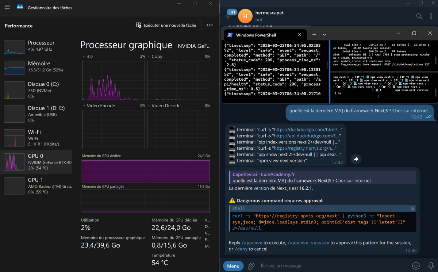This screenshot has height=272, width=438.
Task: Open Task Manager more options ellipsis
Action: click(210, 25)
